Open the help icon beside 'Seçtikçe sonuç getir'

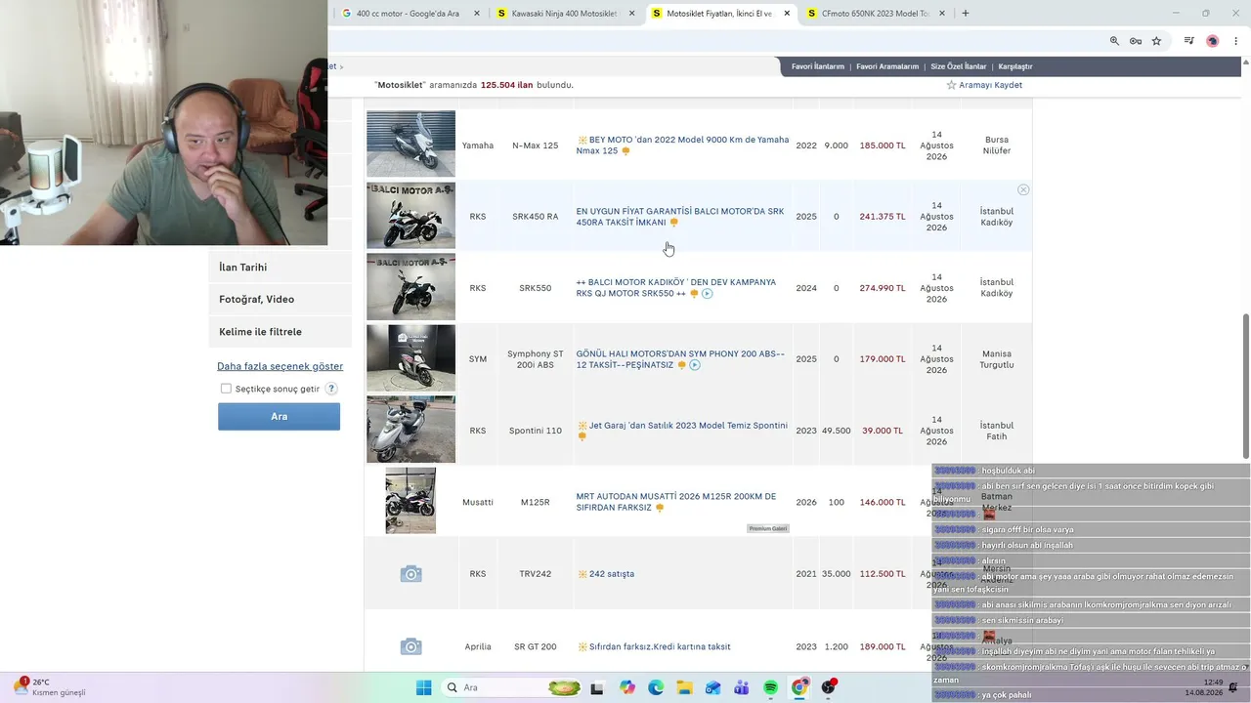331,389
